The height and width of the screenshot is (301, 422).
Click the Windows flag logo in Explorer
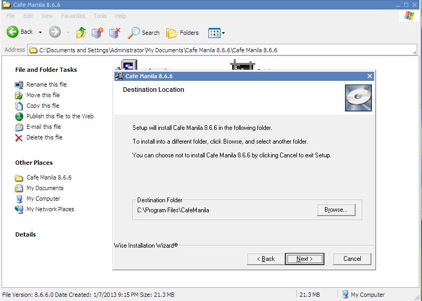point(409,16)
